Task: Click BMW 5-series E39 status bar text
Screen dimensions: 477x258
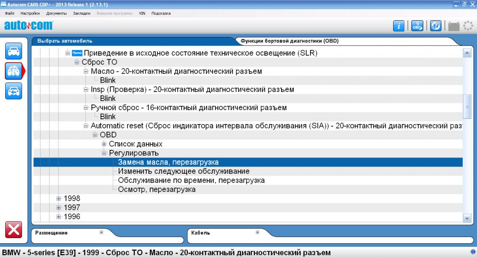Action: [166, 253]
